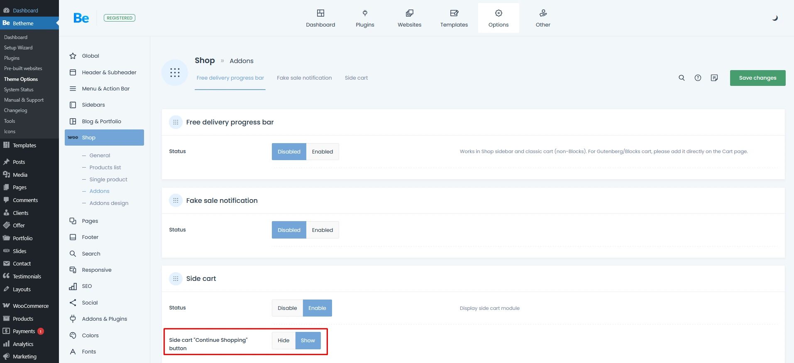794x363 pixels.
Task: Click the notes icon beside Save changes
Action: 714,78
